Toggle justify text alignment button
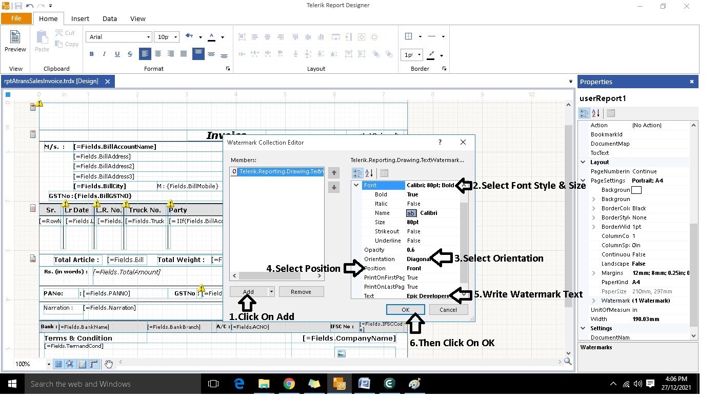 pyautogui.click(x=184, y=54)
